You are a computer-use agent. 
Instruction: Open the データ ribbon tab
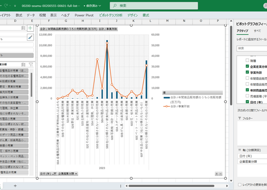tap(31, 15)
